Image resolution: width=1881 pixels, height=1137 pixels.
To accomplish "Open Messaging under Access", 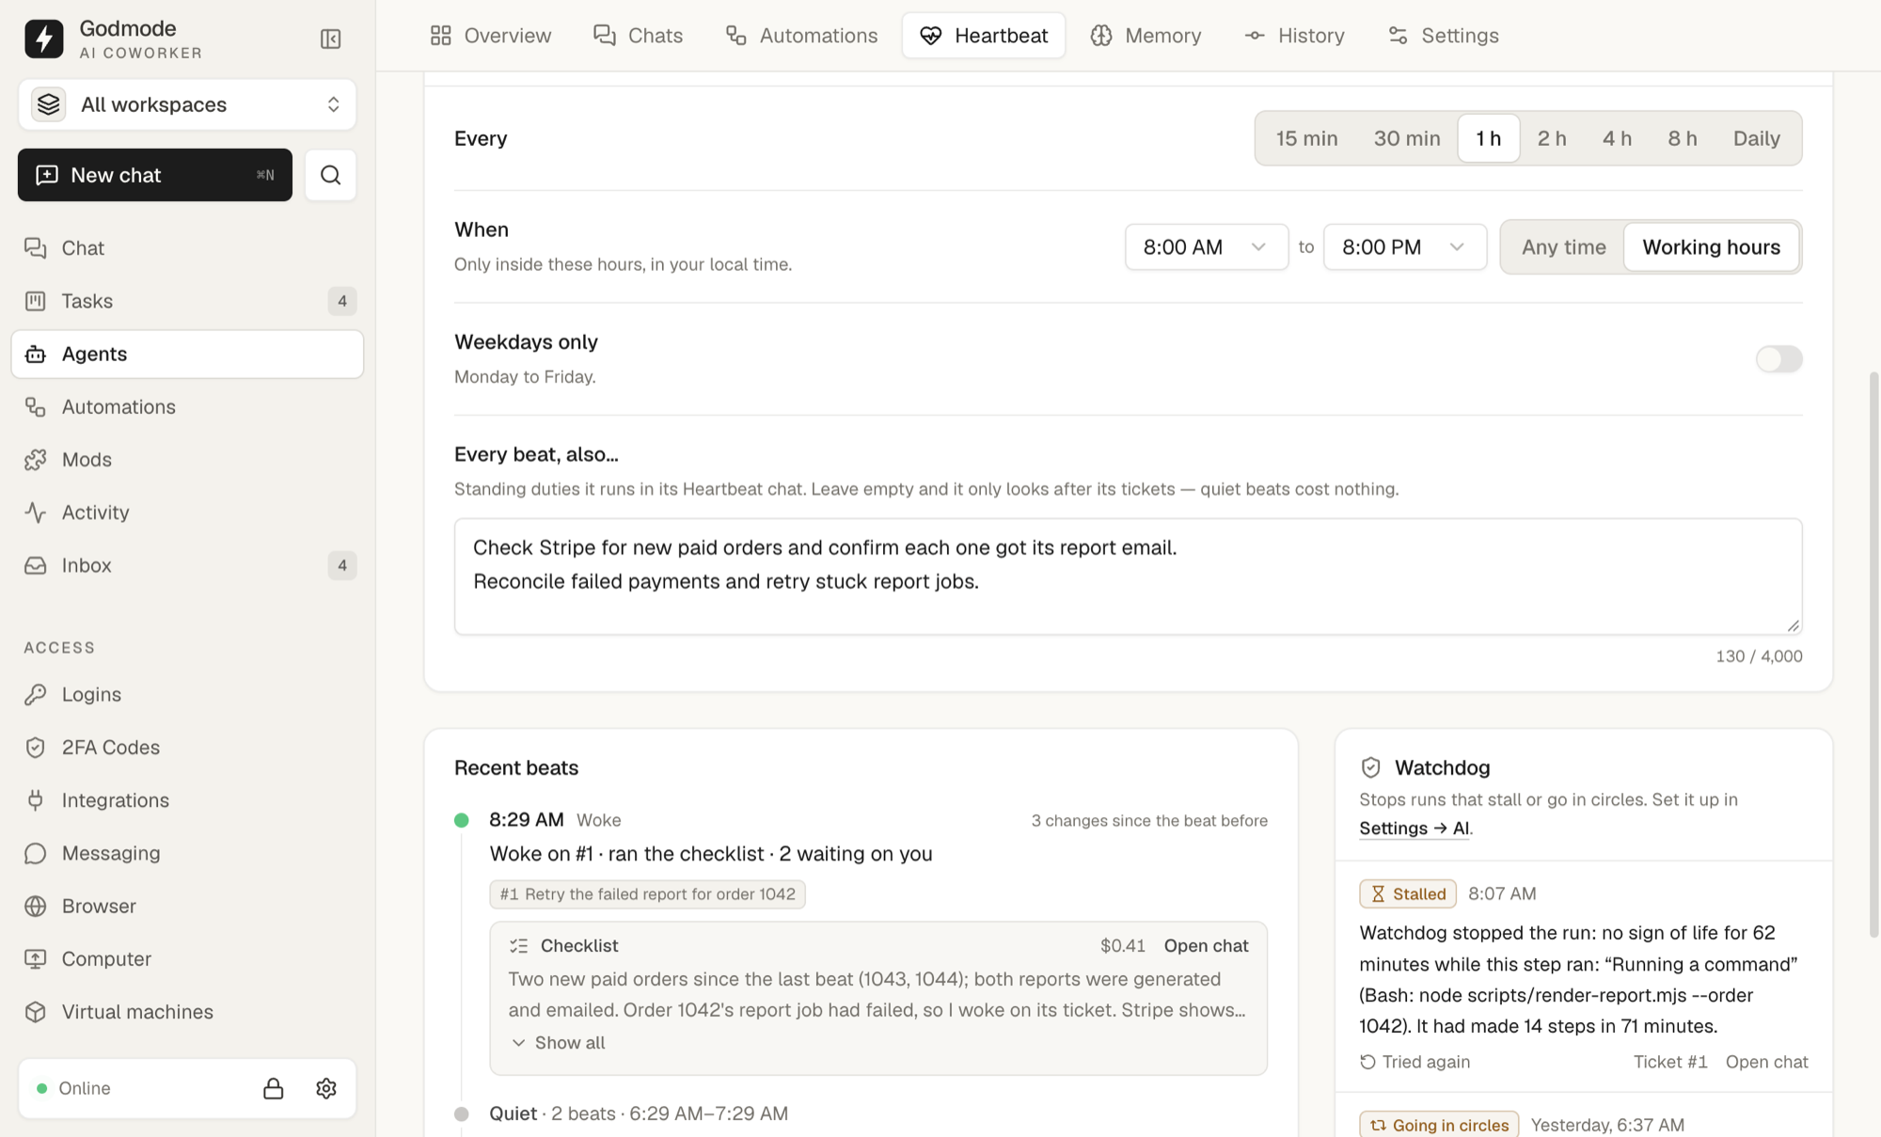I will (187, 853).
